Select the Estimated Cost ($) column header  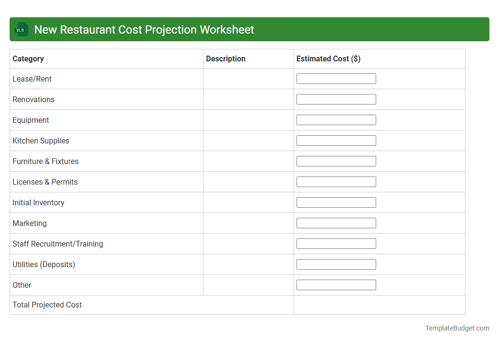tap(328, 59)
